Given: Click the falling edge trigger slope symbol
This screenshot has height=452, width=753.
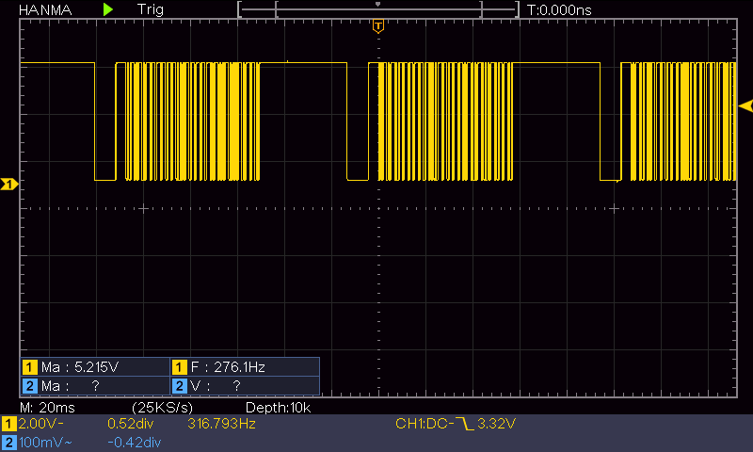Looking at the screenshot, I should [x=463, y=425].
